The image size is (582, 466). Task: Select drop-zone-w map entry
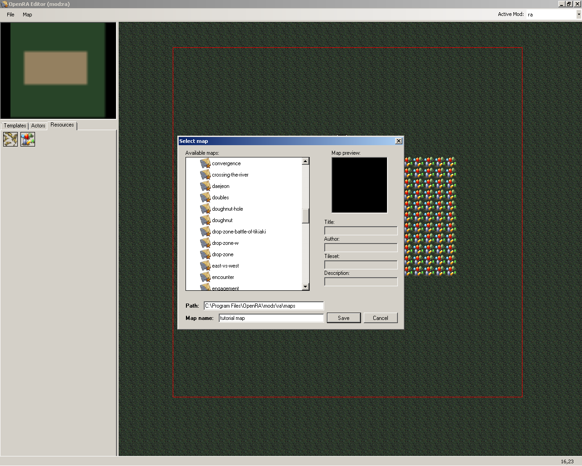click(x=225, y=243)
